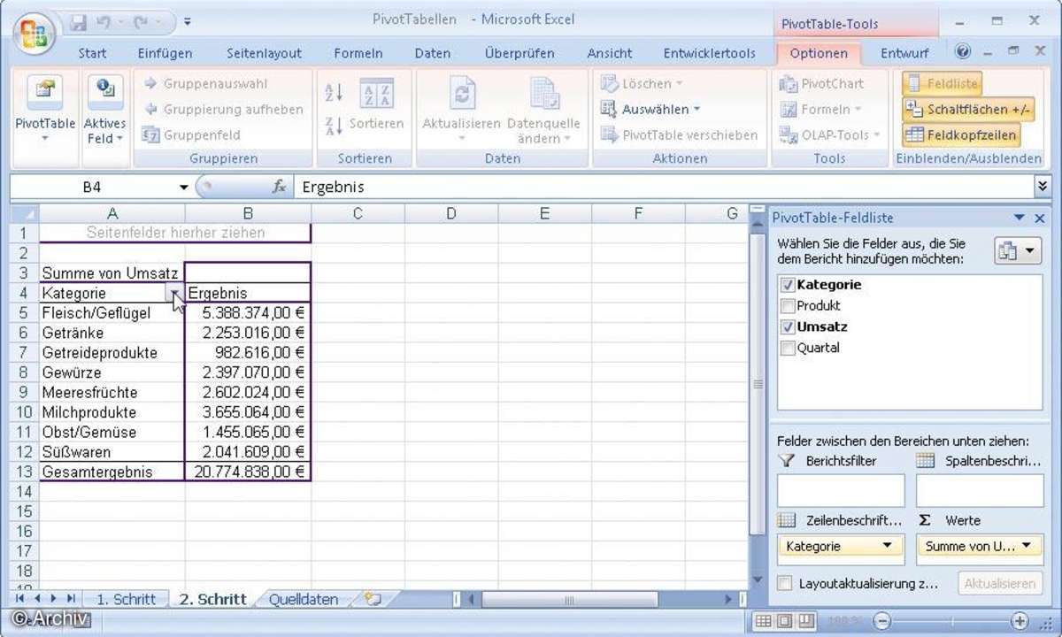The image size is (1062, 637).
Task: Zoom out with minus button
Action: click(x=882, y=621)
